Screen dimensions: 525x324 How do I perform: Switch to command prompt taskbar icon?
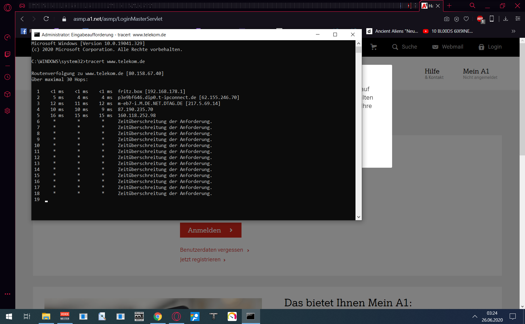pos(251,316)
